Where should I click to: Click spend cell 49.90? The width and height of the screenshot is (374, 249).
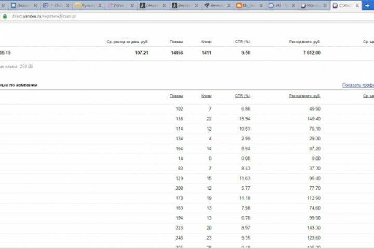[315, 109]
